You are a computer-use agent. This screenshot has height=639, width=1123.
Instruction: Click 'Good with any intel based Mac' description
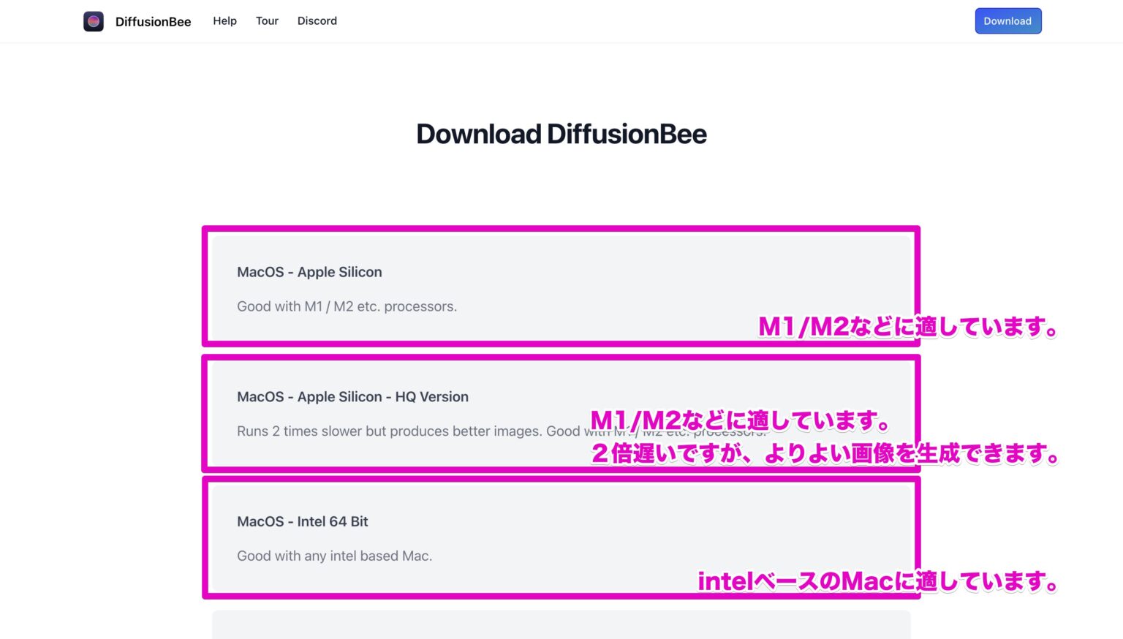[x=334, y=556]
